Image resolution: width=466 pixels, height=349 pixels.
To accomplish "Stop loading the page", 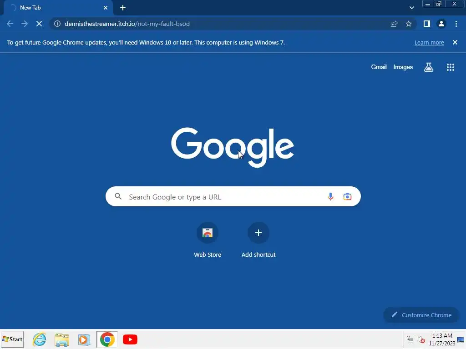I will coord(39,24).
